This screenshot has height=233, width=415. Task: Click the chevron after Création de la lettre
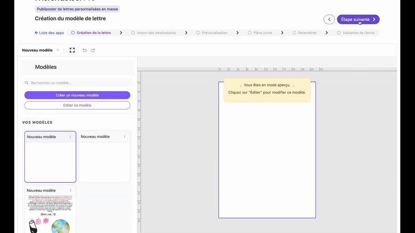[x=121, y=33]
